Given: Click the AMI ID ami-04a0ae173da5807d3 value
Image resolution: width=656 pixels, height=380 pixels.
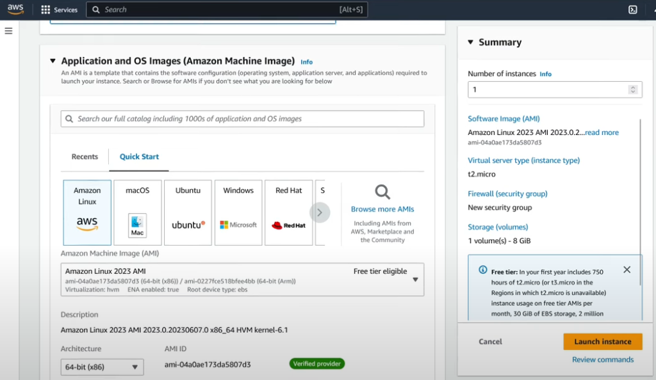Looking at the screenshot, I should 208,365.
